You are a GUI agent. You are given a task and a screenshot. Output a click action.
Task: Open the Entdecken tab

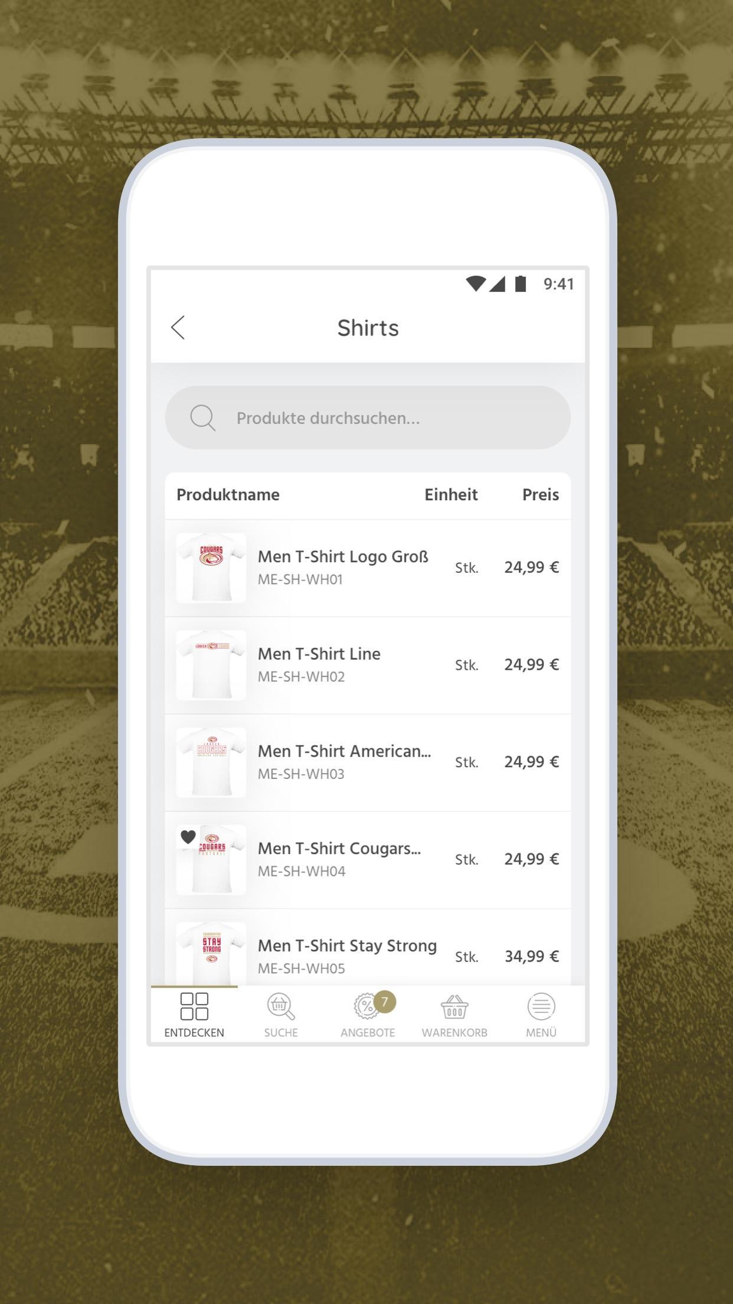(194, 1015)
